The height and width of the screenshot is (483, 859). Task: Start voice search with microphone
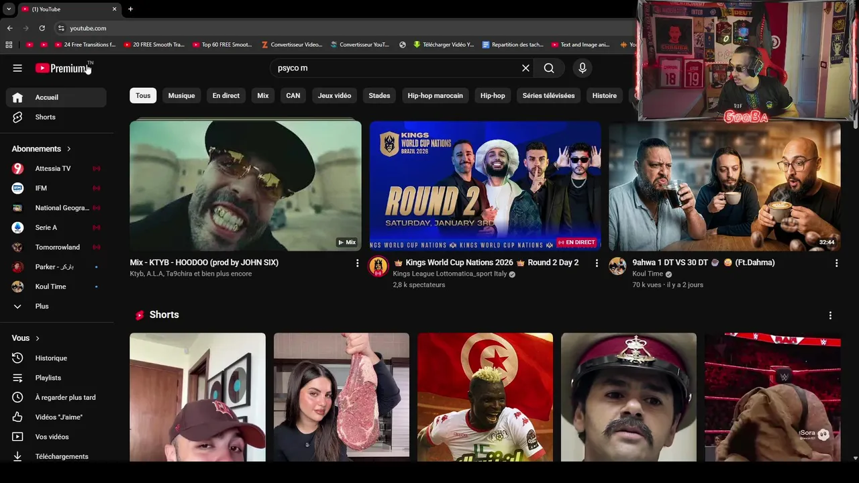pyautogui.click(x=583, y=68)
